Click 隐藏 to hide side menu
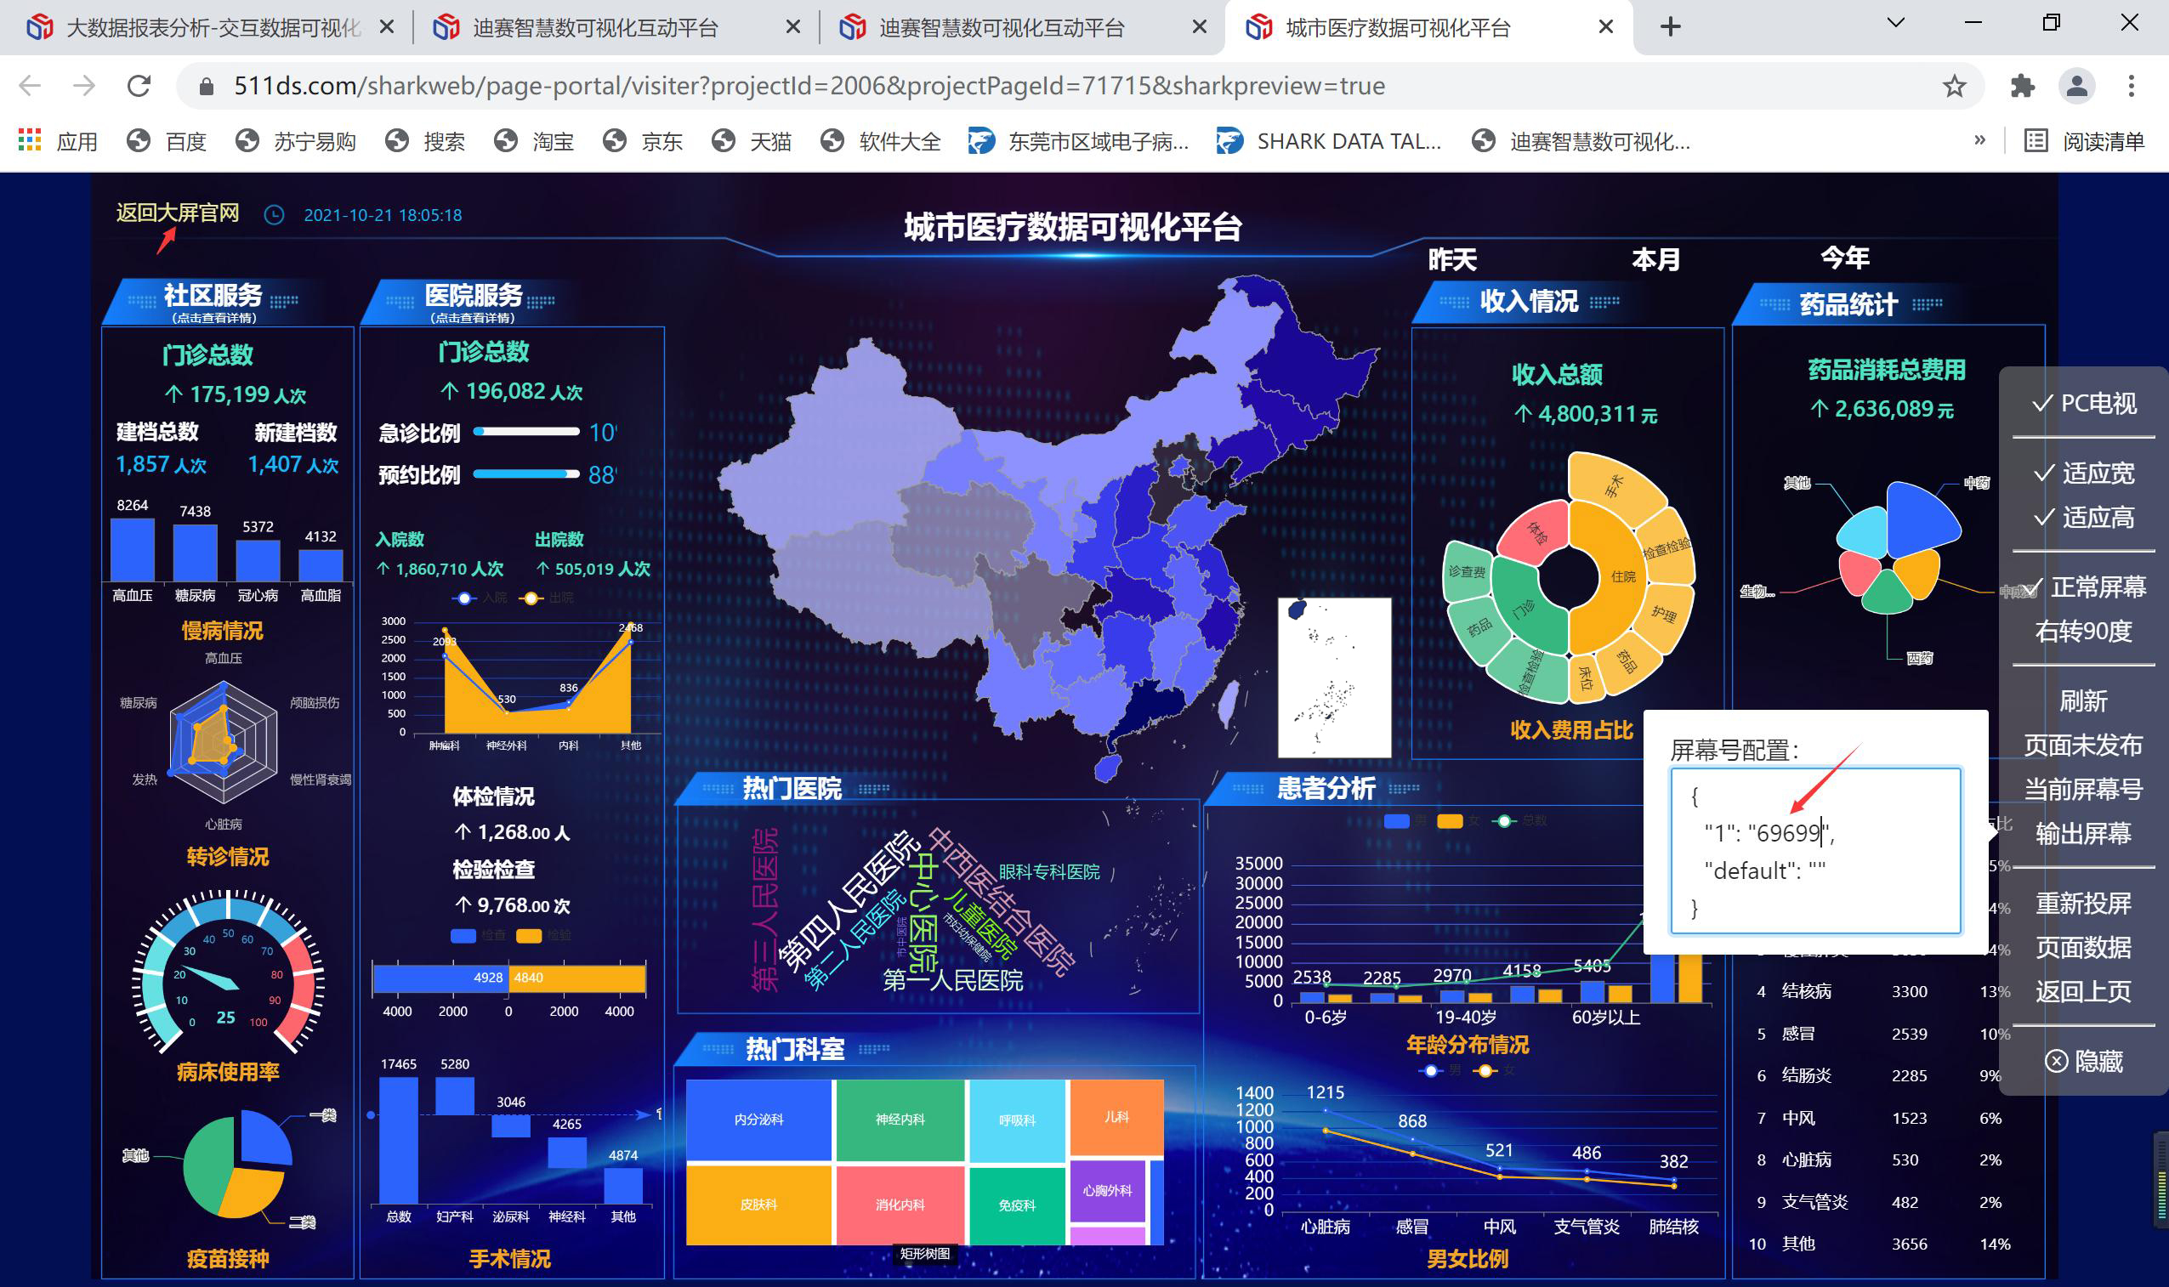The image size is (2169, 1287). 2084,1062
